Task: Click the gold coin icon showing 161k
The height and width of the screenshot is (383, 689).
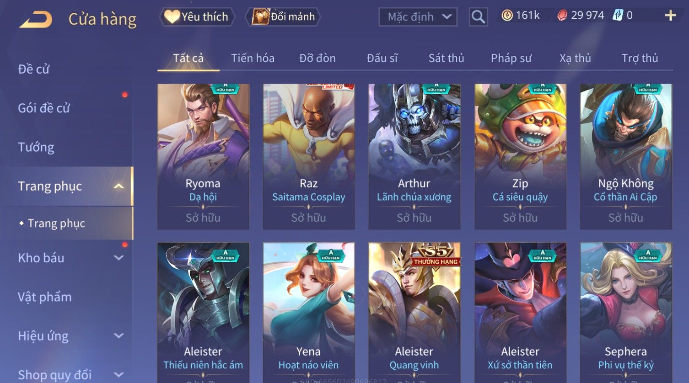Action: click(507, 16)
